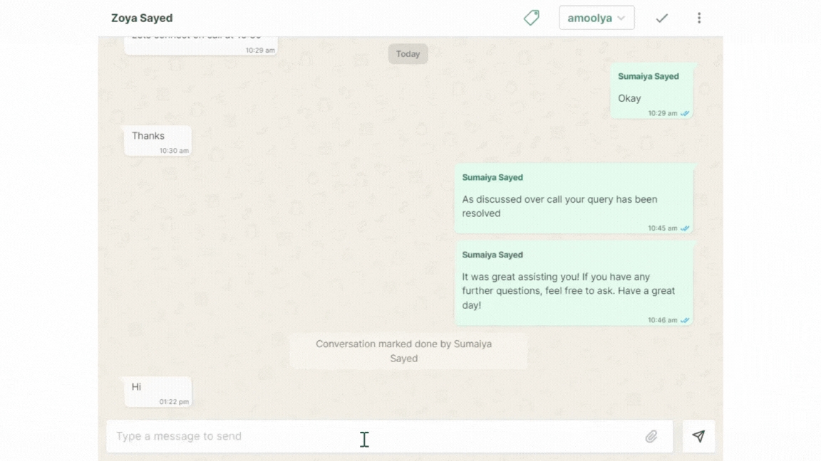Click the tag label icon in header
Screen dimensions: 821x461
pos(531,18)
